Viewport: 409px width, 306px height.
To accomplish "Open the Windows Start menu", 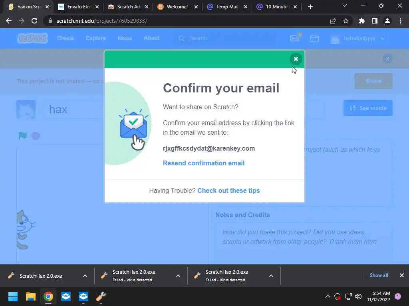I will pos(13,296).
